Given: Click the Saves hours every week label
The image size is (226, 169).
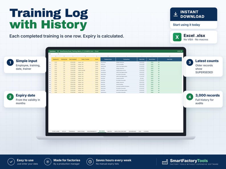Looking at the screenshot, I should coord(114,160).
